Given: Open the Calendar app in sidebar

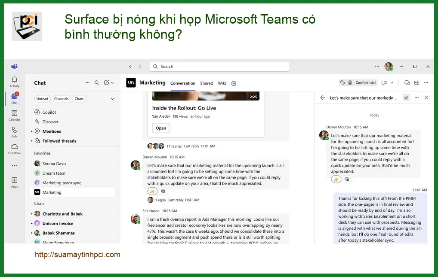Looking at the screenshot, I should tap(14, 116).
